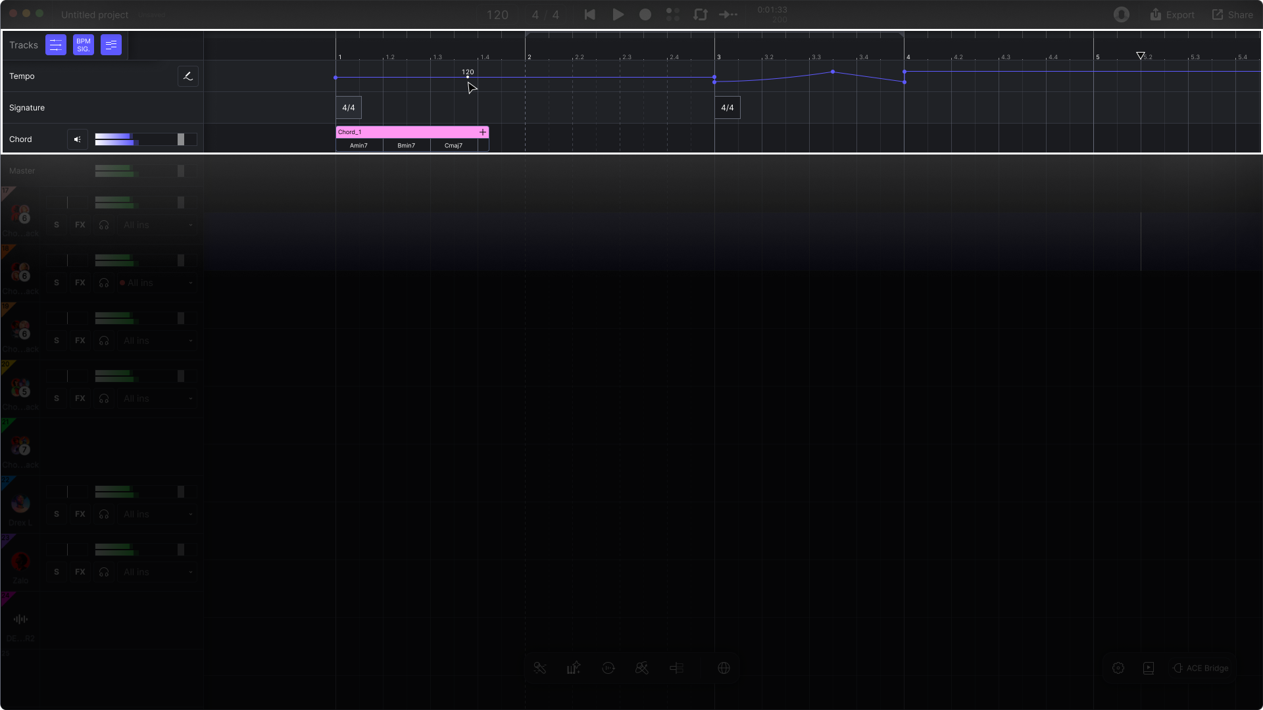1263x710 pixels.
Task: Toggle the mixer sliders view button
Action: click(x=56, y=45)
